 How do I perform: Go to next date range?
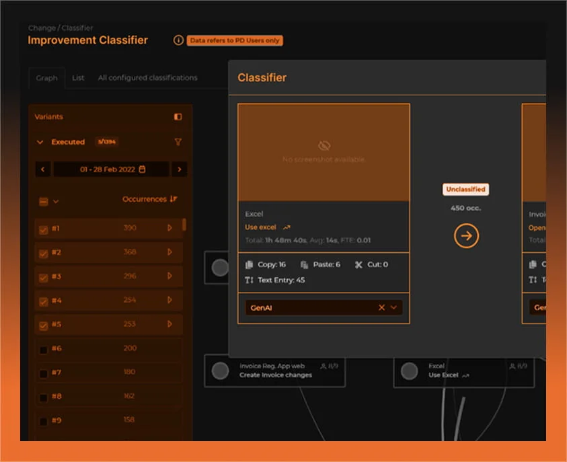pyautogui.click(x=179, y=169)
